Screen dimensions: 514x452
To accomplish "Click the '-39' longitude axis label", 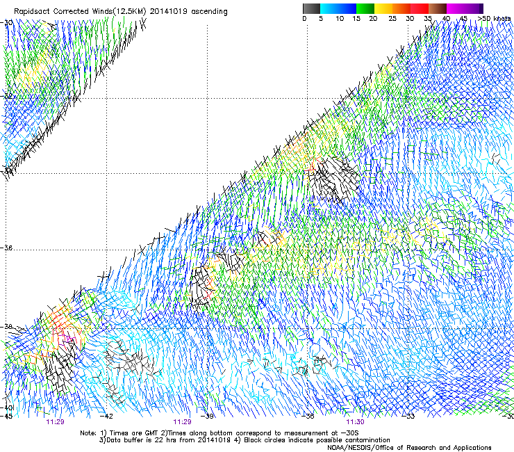I will [207, 417].
